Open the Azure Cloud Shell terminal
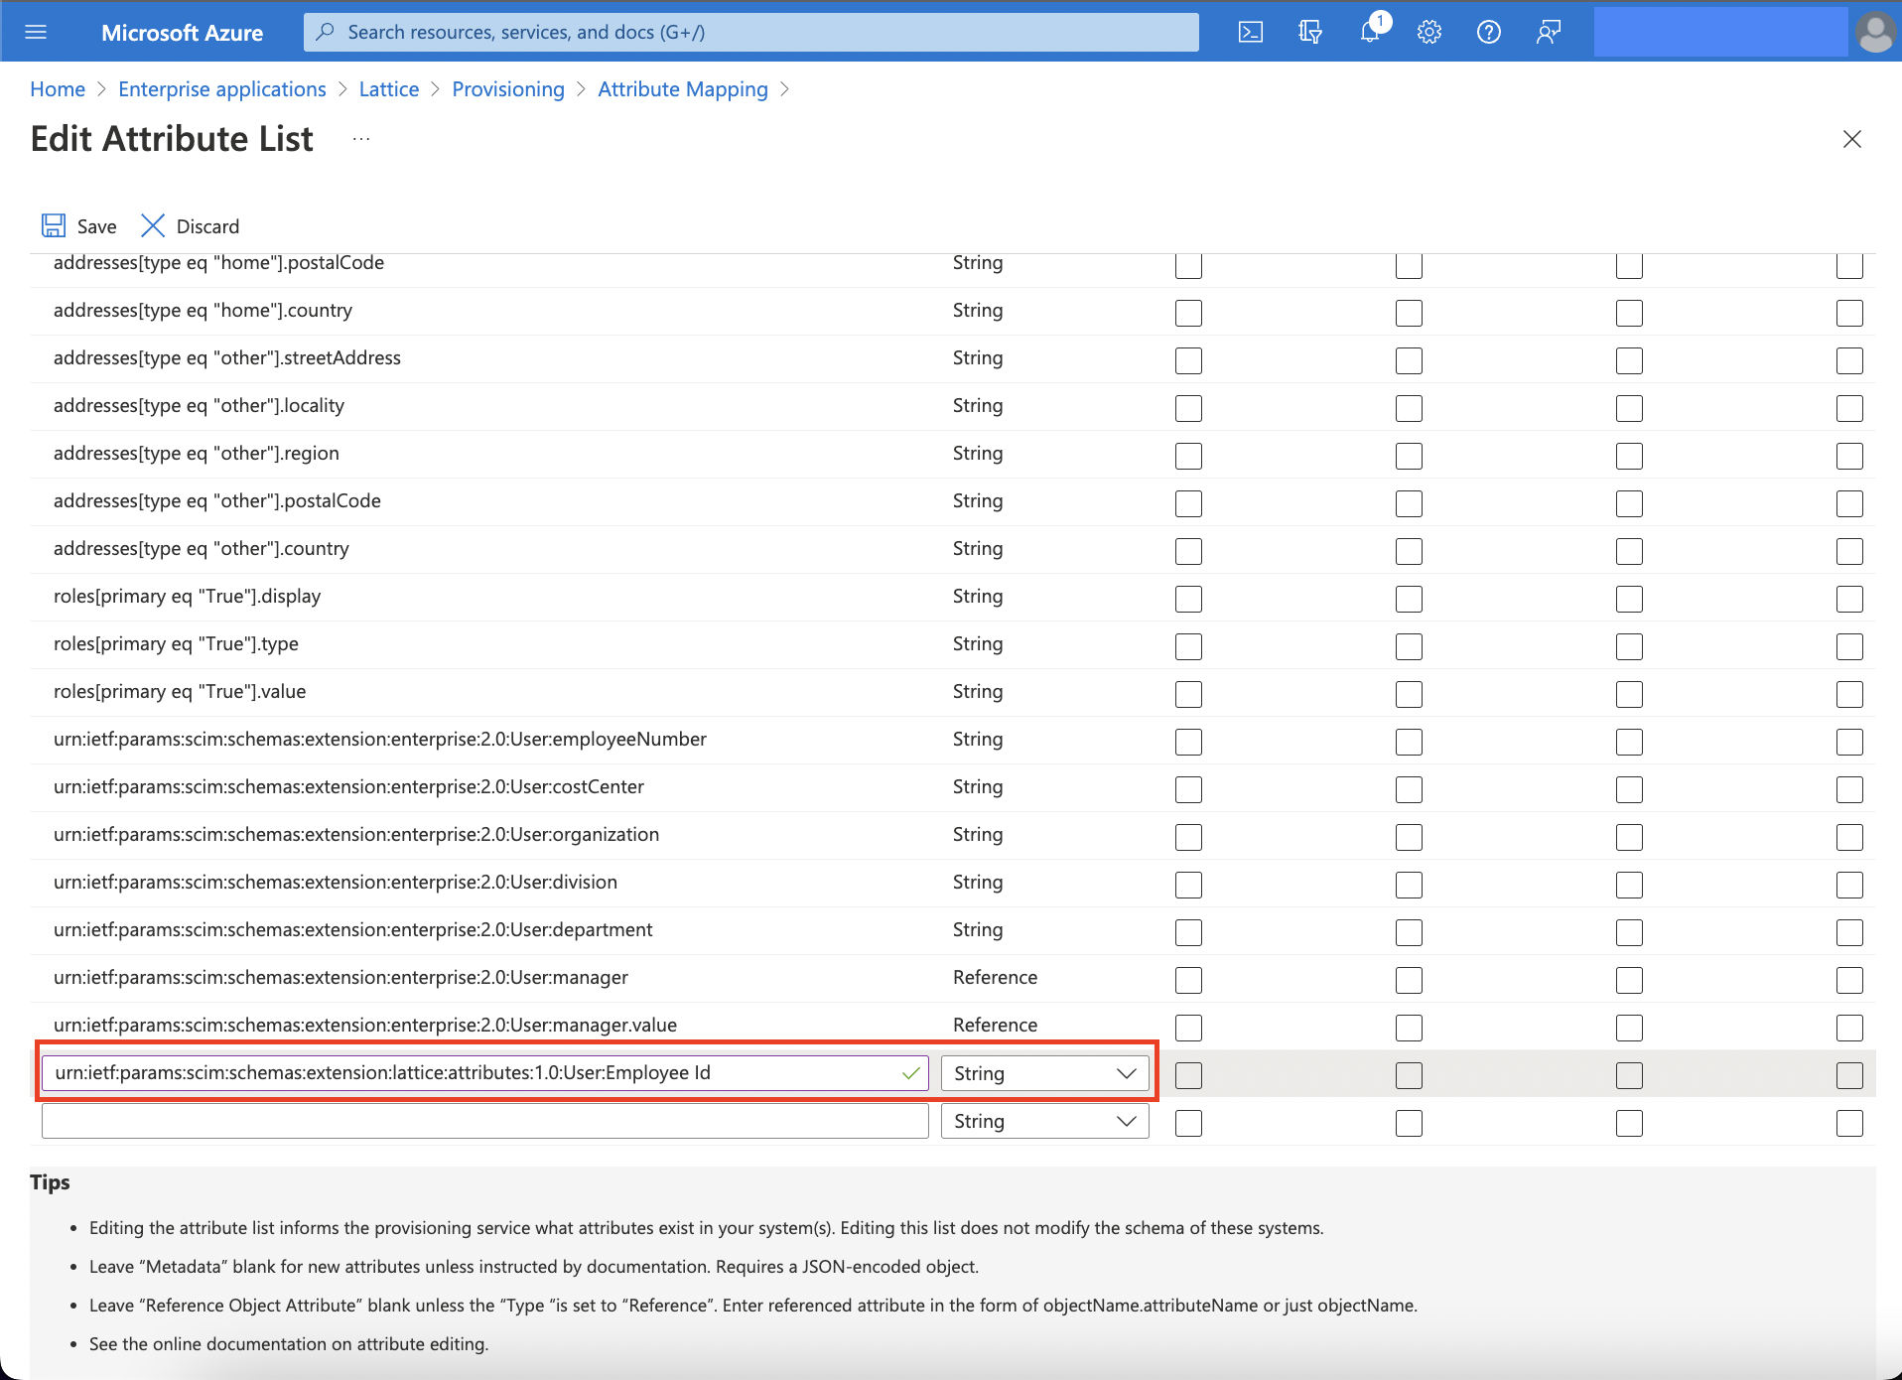 [x=1251, y=31]
